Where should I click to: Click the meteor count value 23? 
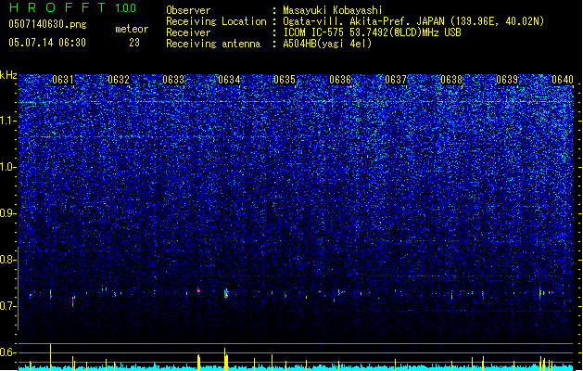134,43
